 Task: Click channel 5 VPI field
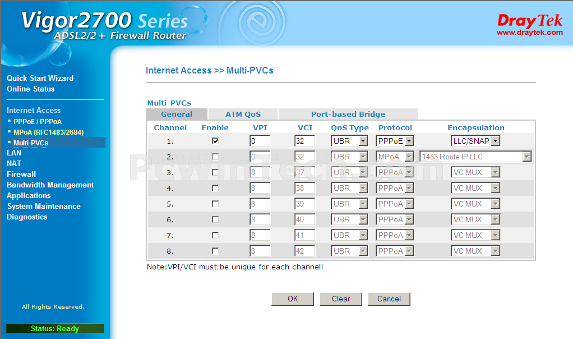[x=260, y=204]
